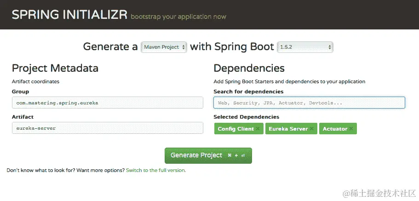Click the 'bootstrap your application now' tagline
This screenshot has height=201, width=419.
(x=178, y=17)
